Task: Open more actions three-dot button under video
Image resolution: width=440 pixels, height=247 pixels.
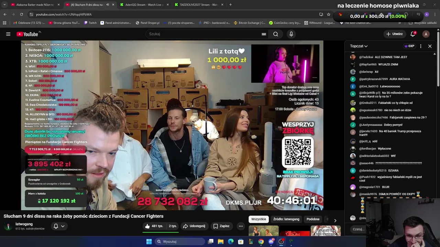Action: click(x=241, y=226)
